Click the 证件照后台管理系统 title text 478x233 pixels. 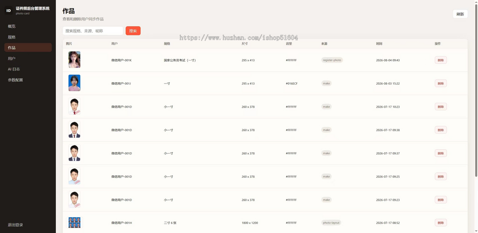[33, 8]
